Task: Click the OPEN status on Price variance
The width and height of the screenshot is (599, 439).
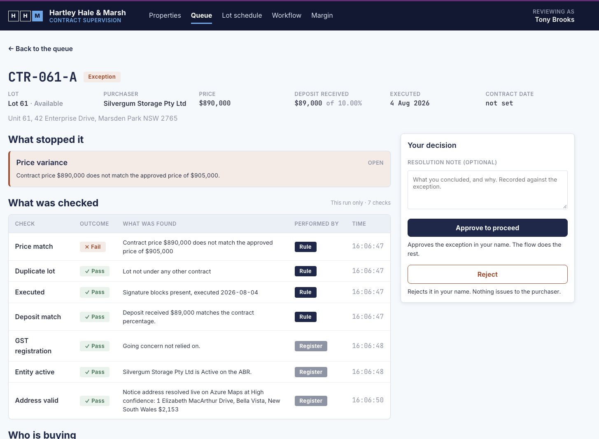Action: (375, 163)
